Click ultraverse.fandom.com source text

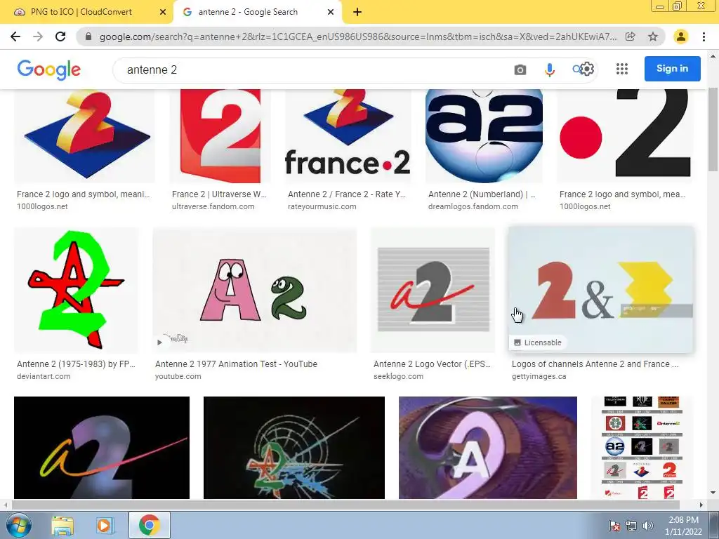click(x=213, y=206)
